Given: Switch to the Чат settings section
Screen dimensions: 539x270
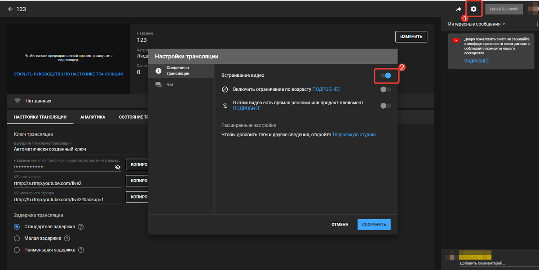Looking at the screenshot, I should pyautogui.click(x=170, y=84).
